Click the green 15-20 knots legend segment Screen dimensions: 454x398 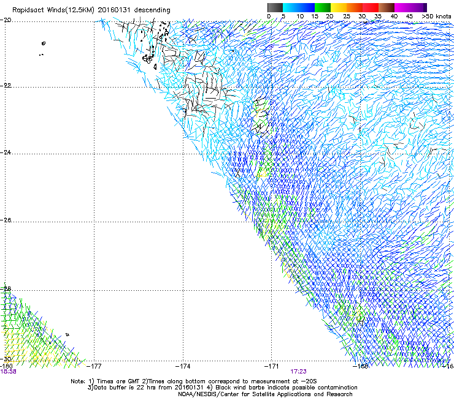pyautogui.click(x=323, y=7)
